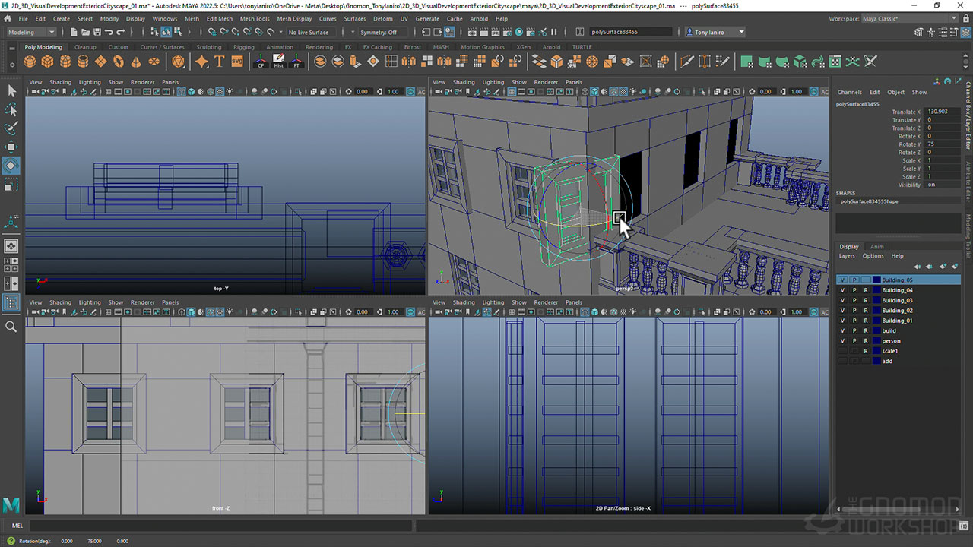Image resolution: width=973 pixels, height=547 pixels.
Task: Click the polygon Type tool shelf icon
Action: point(220,62)
